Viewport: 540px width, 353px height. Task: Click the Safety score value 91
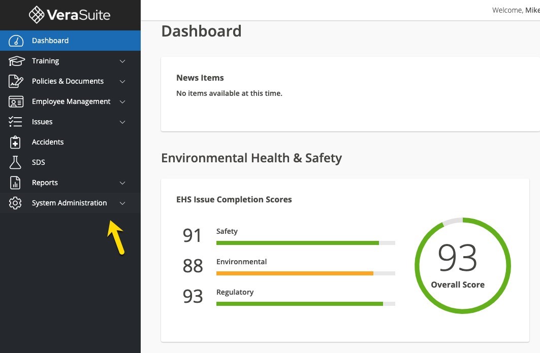click(192, 235)
